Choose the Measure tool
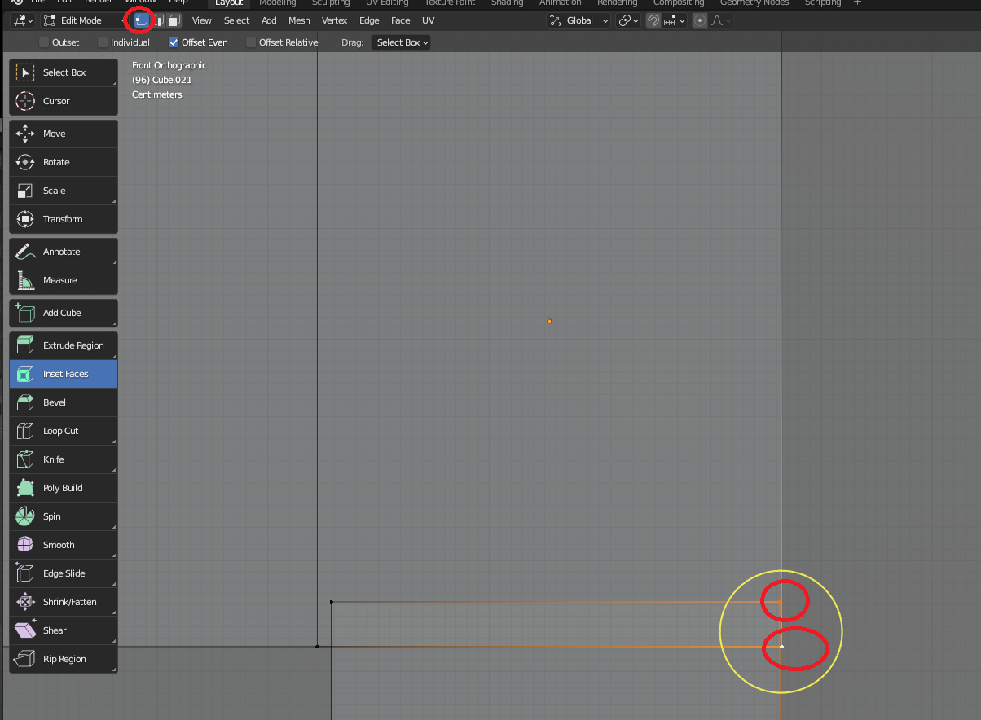This screenshot has width=981, height=720. pos(64,280)
